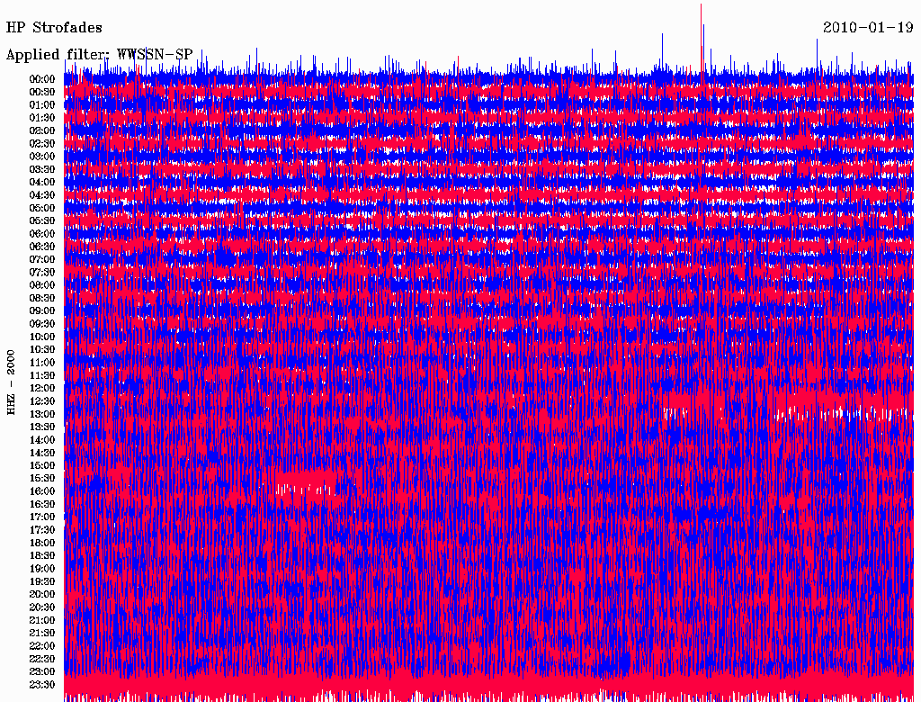Select the 10:30 time label
Screen dimensions: 921x702
pyautogui.click(x=42, y=350)
